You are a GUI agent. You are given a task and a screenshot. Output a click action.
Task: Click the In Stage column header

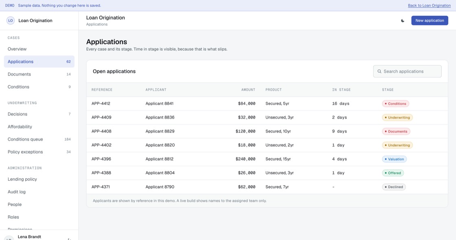(341, 90)
